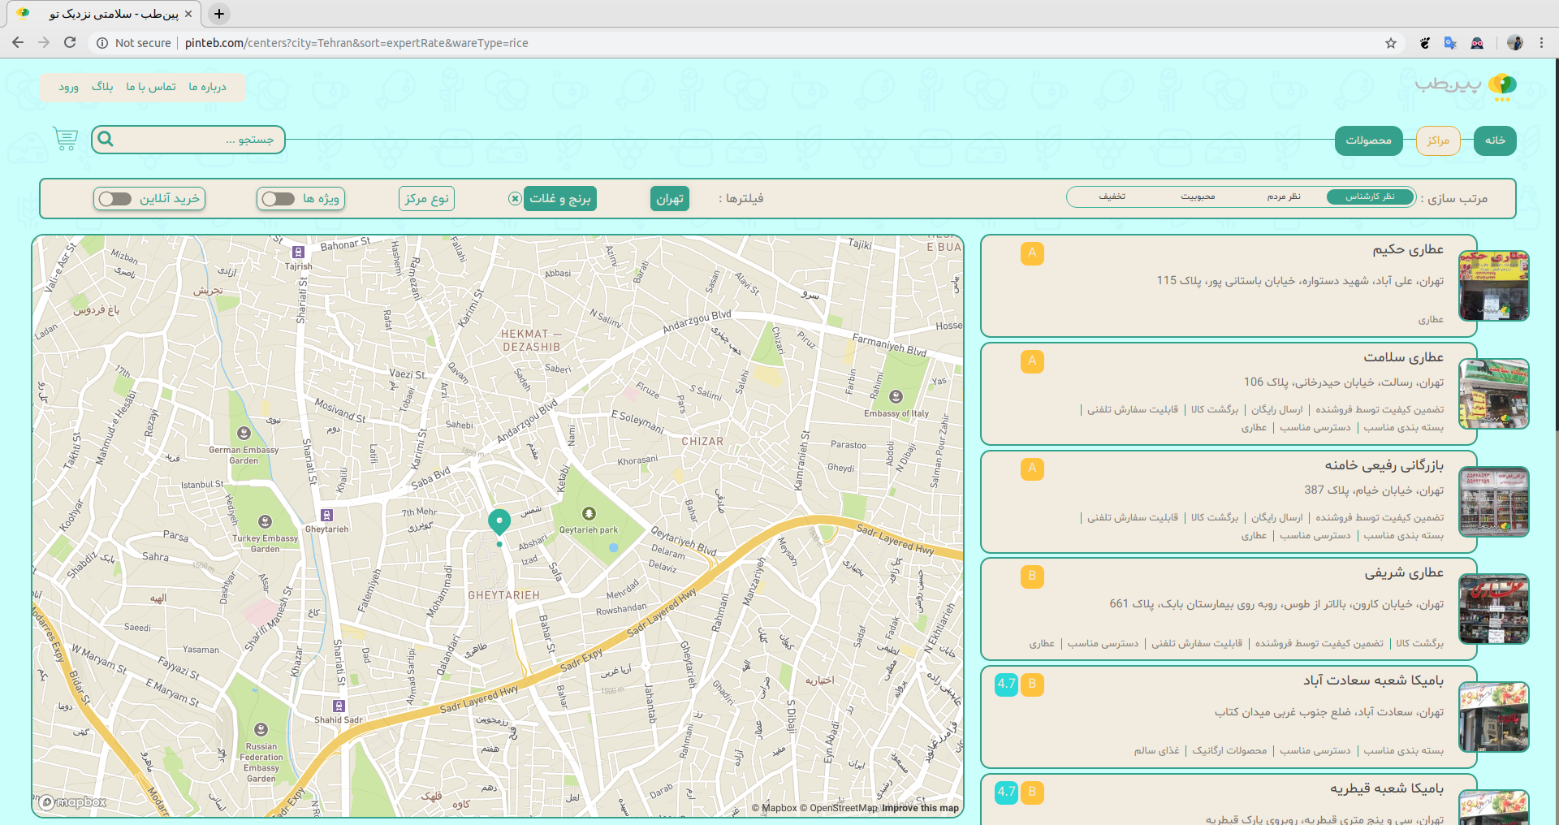1559x825 pixels.
Task: Open بازرگانی رفیعی خامنه title
Action: point(1384,465)
